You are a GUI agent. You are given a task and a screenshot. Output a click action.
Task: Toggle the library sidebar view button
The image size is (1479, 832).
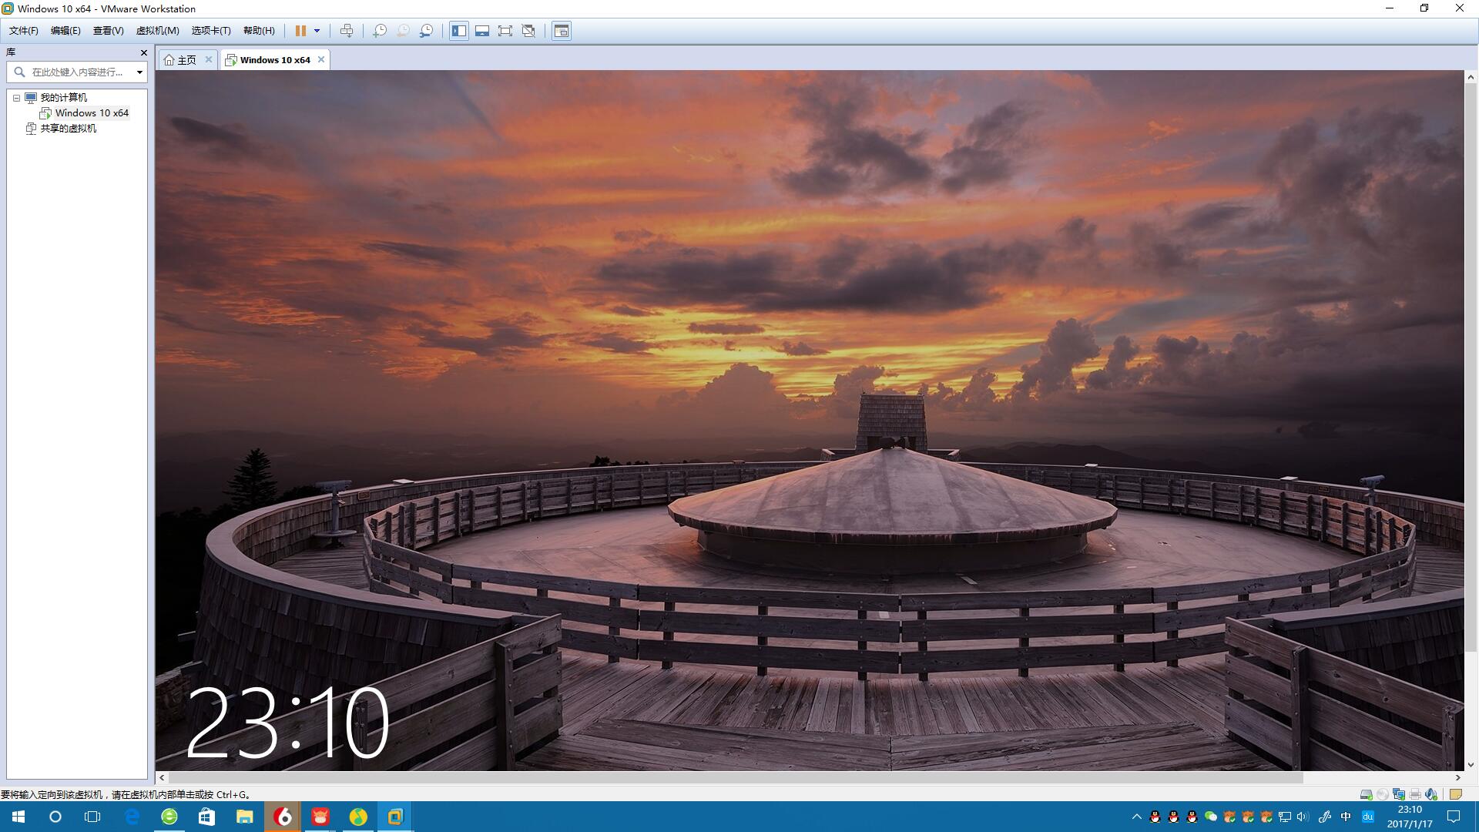click(459, 31)
